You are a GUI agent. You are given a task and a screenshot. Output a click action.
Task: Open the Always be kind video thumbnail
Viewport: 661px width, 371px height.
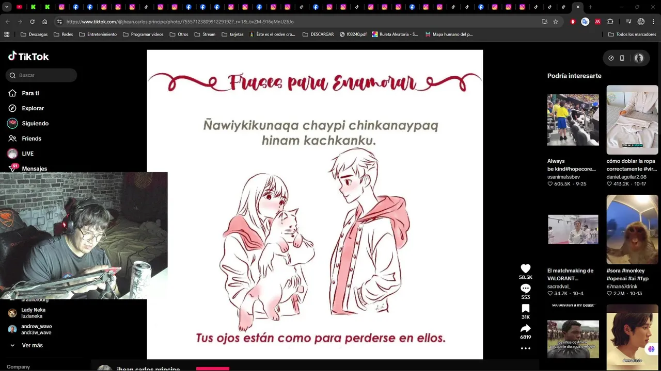point(573,120)
